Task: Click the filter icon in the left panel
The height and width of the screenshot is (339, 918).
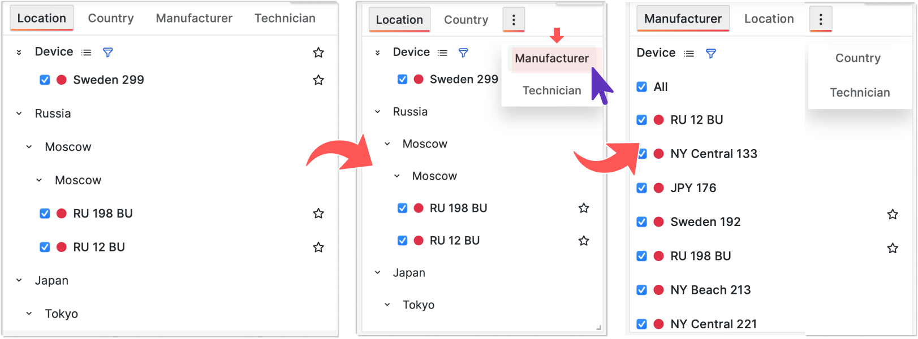Action: point(107,53)
